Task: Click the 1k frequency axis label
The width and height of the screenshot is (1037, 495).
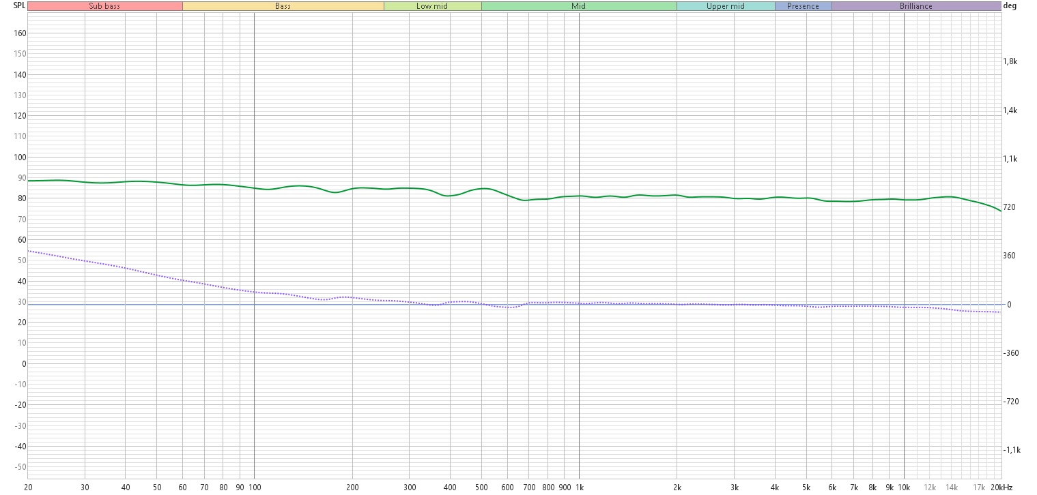Action: click(x=579, y=487)
